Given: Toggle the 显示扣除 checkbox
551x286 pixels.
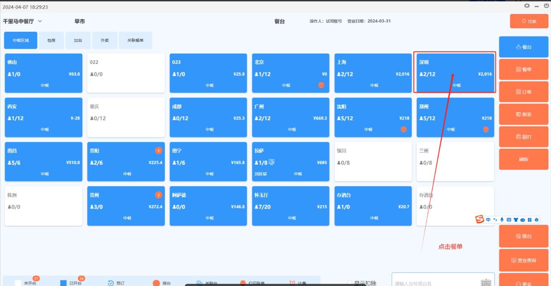Looking at the screenshot, I should [x=350, y=283].
